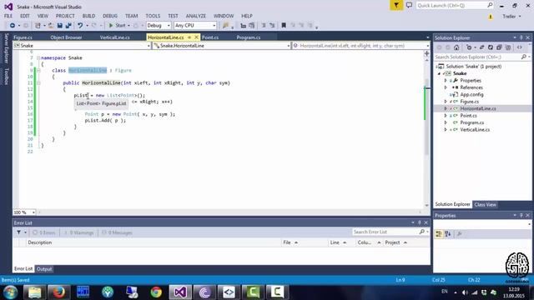This screenshot has height=300, width=534.
Task: Open the Snake.HorizontalLine type dropdown
Action: coord(221,46)
